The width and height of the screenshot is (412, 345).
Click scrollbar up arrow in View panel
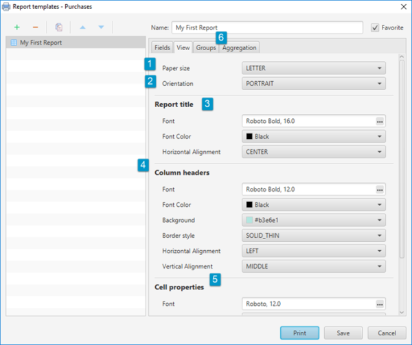(402, 56)
